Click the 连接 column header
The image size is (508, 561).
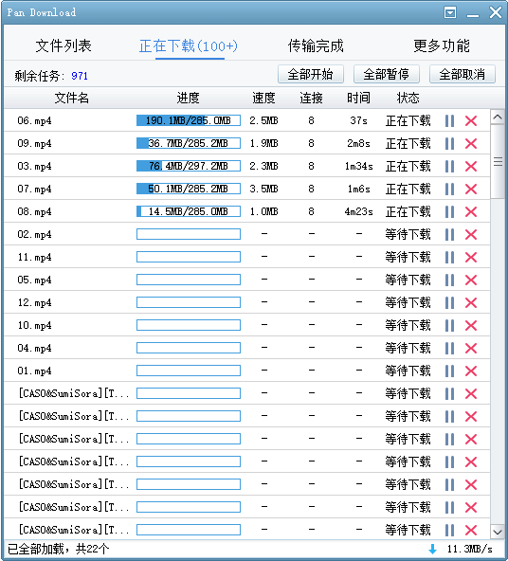(311, 98)
